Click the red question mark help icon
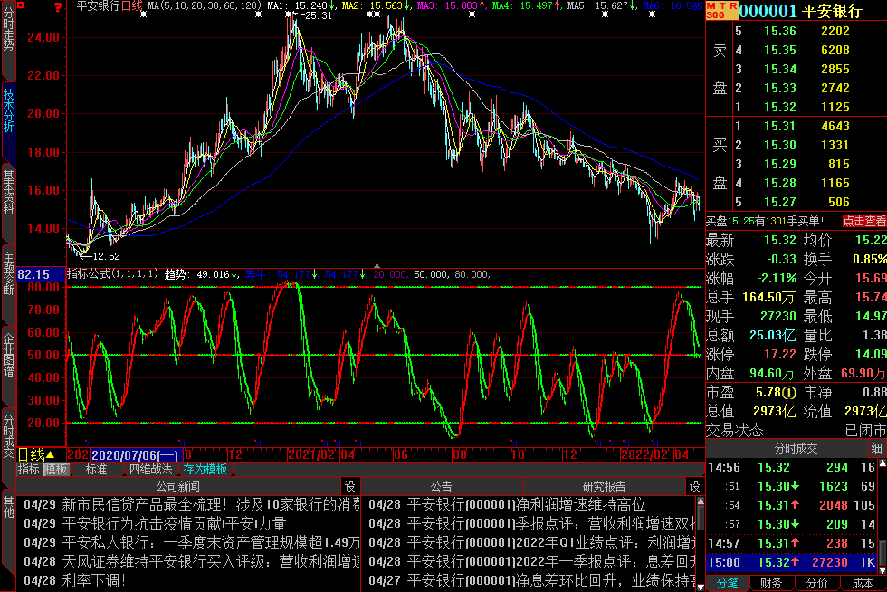This screenshot has width=887, height=592. pos(58,7)
